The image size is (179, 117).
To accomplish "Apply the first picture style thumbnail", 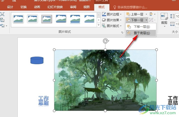I will [18, 19].
